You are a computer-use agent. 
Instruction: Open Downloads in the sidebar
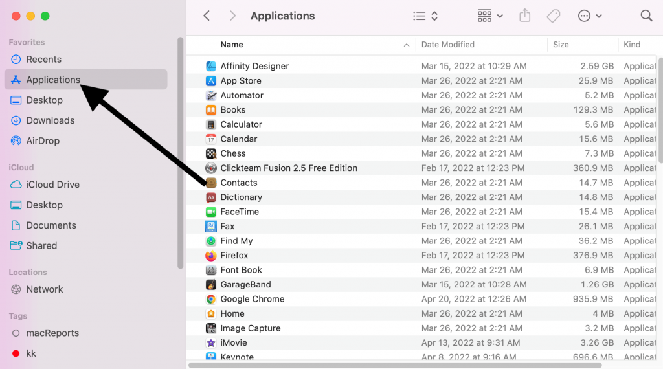coord(86,120)
